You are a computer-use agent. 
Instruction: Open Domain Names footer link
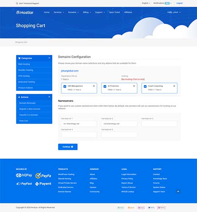[64, 192]
